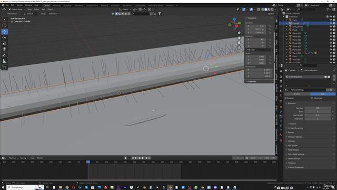The height and width of the screenshot is (190, 337).
Task: Click the play animation button
Action: pos(143,158)
